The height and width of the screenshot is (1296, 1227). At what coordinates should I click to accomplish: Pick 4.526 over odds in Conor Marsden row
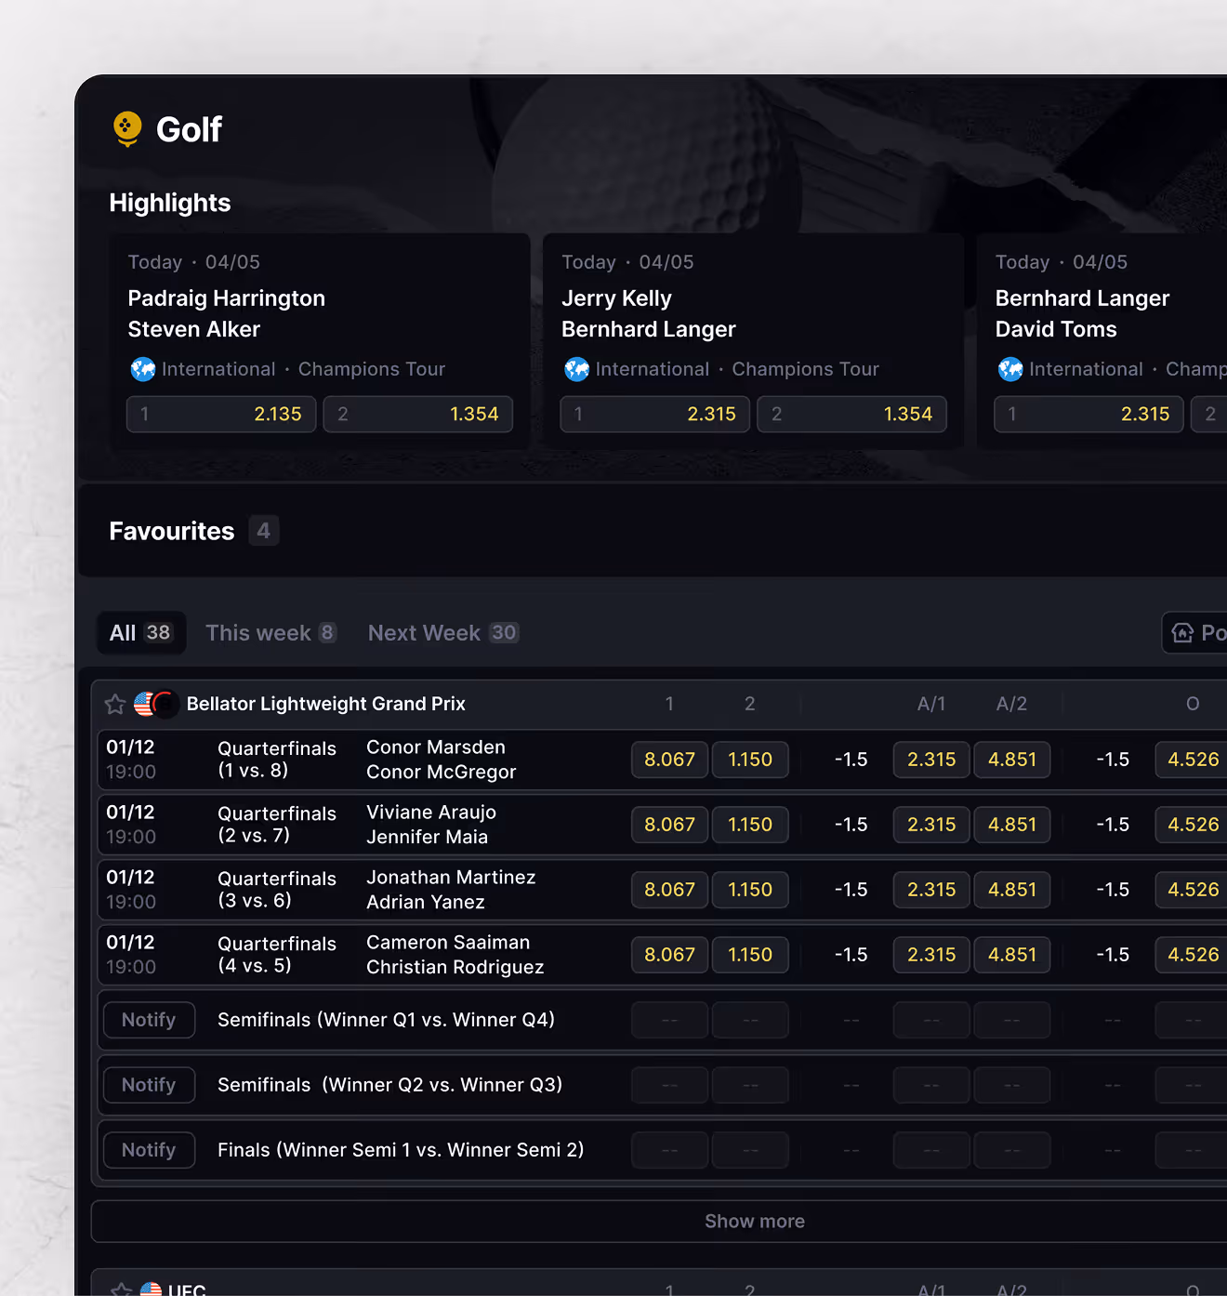(x=1193, y=760)
